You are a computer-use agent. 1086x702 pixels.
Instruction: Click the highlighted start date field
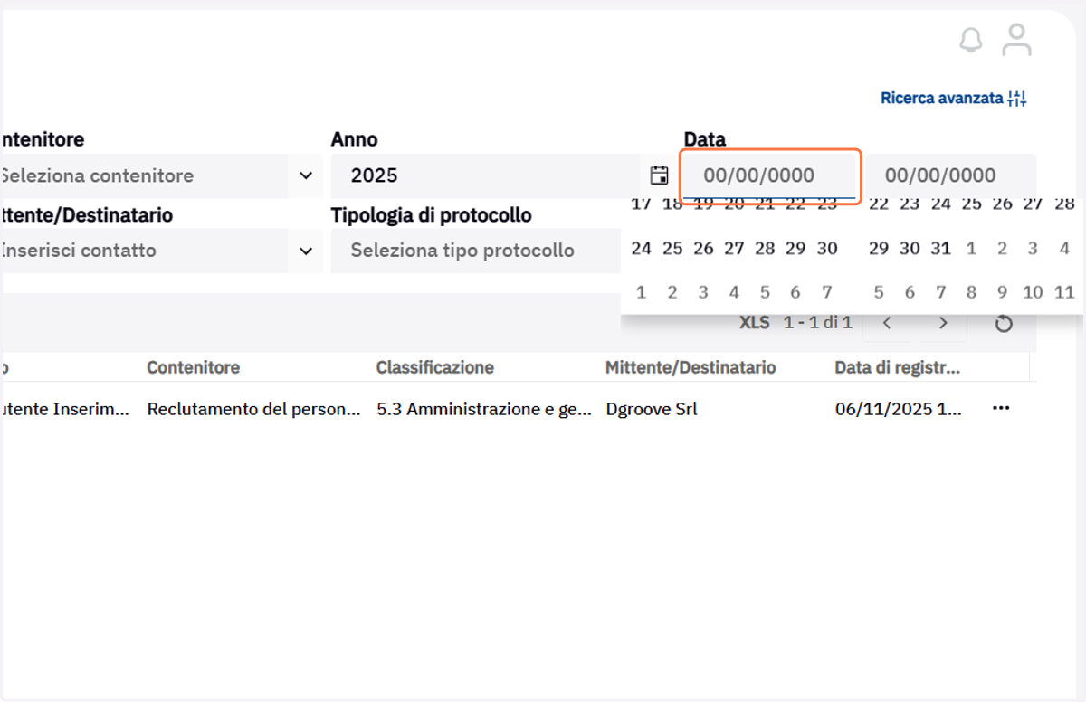coord(769,175)
